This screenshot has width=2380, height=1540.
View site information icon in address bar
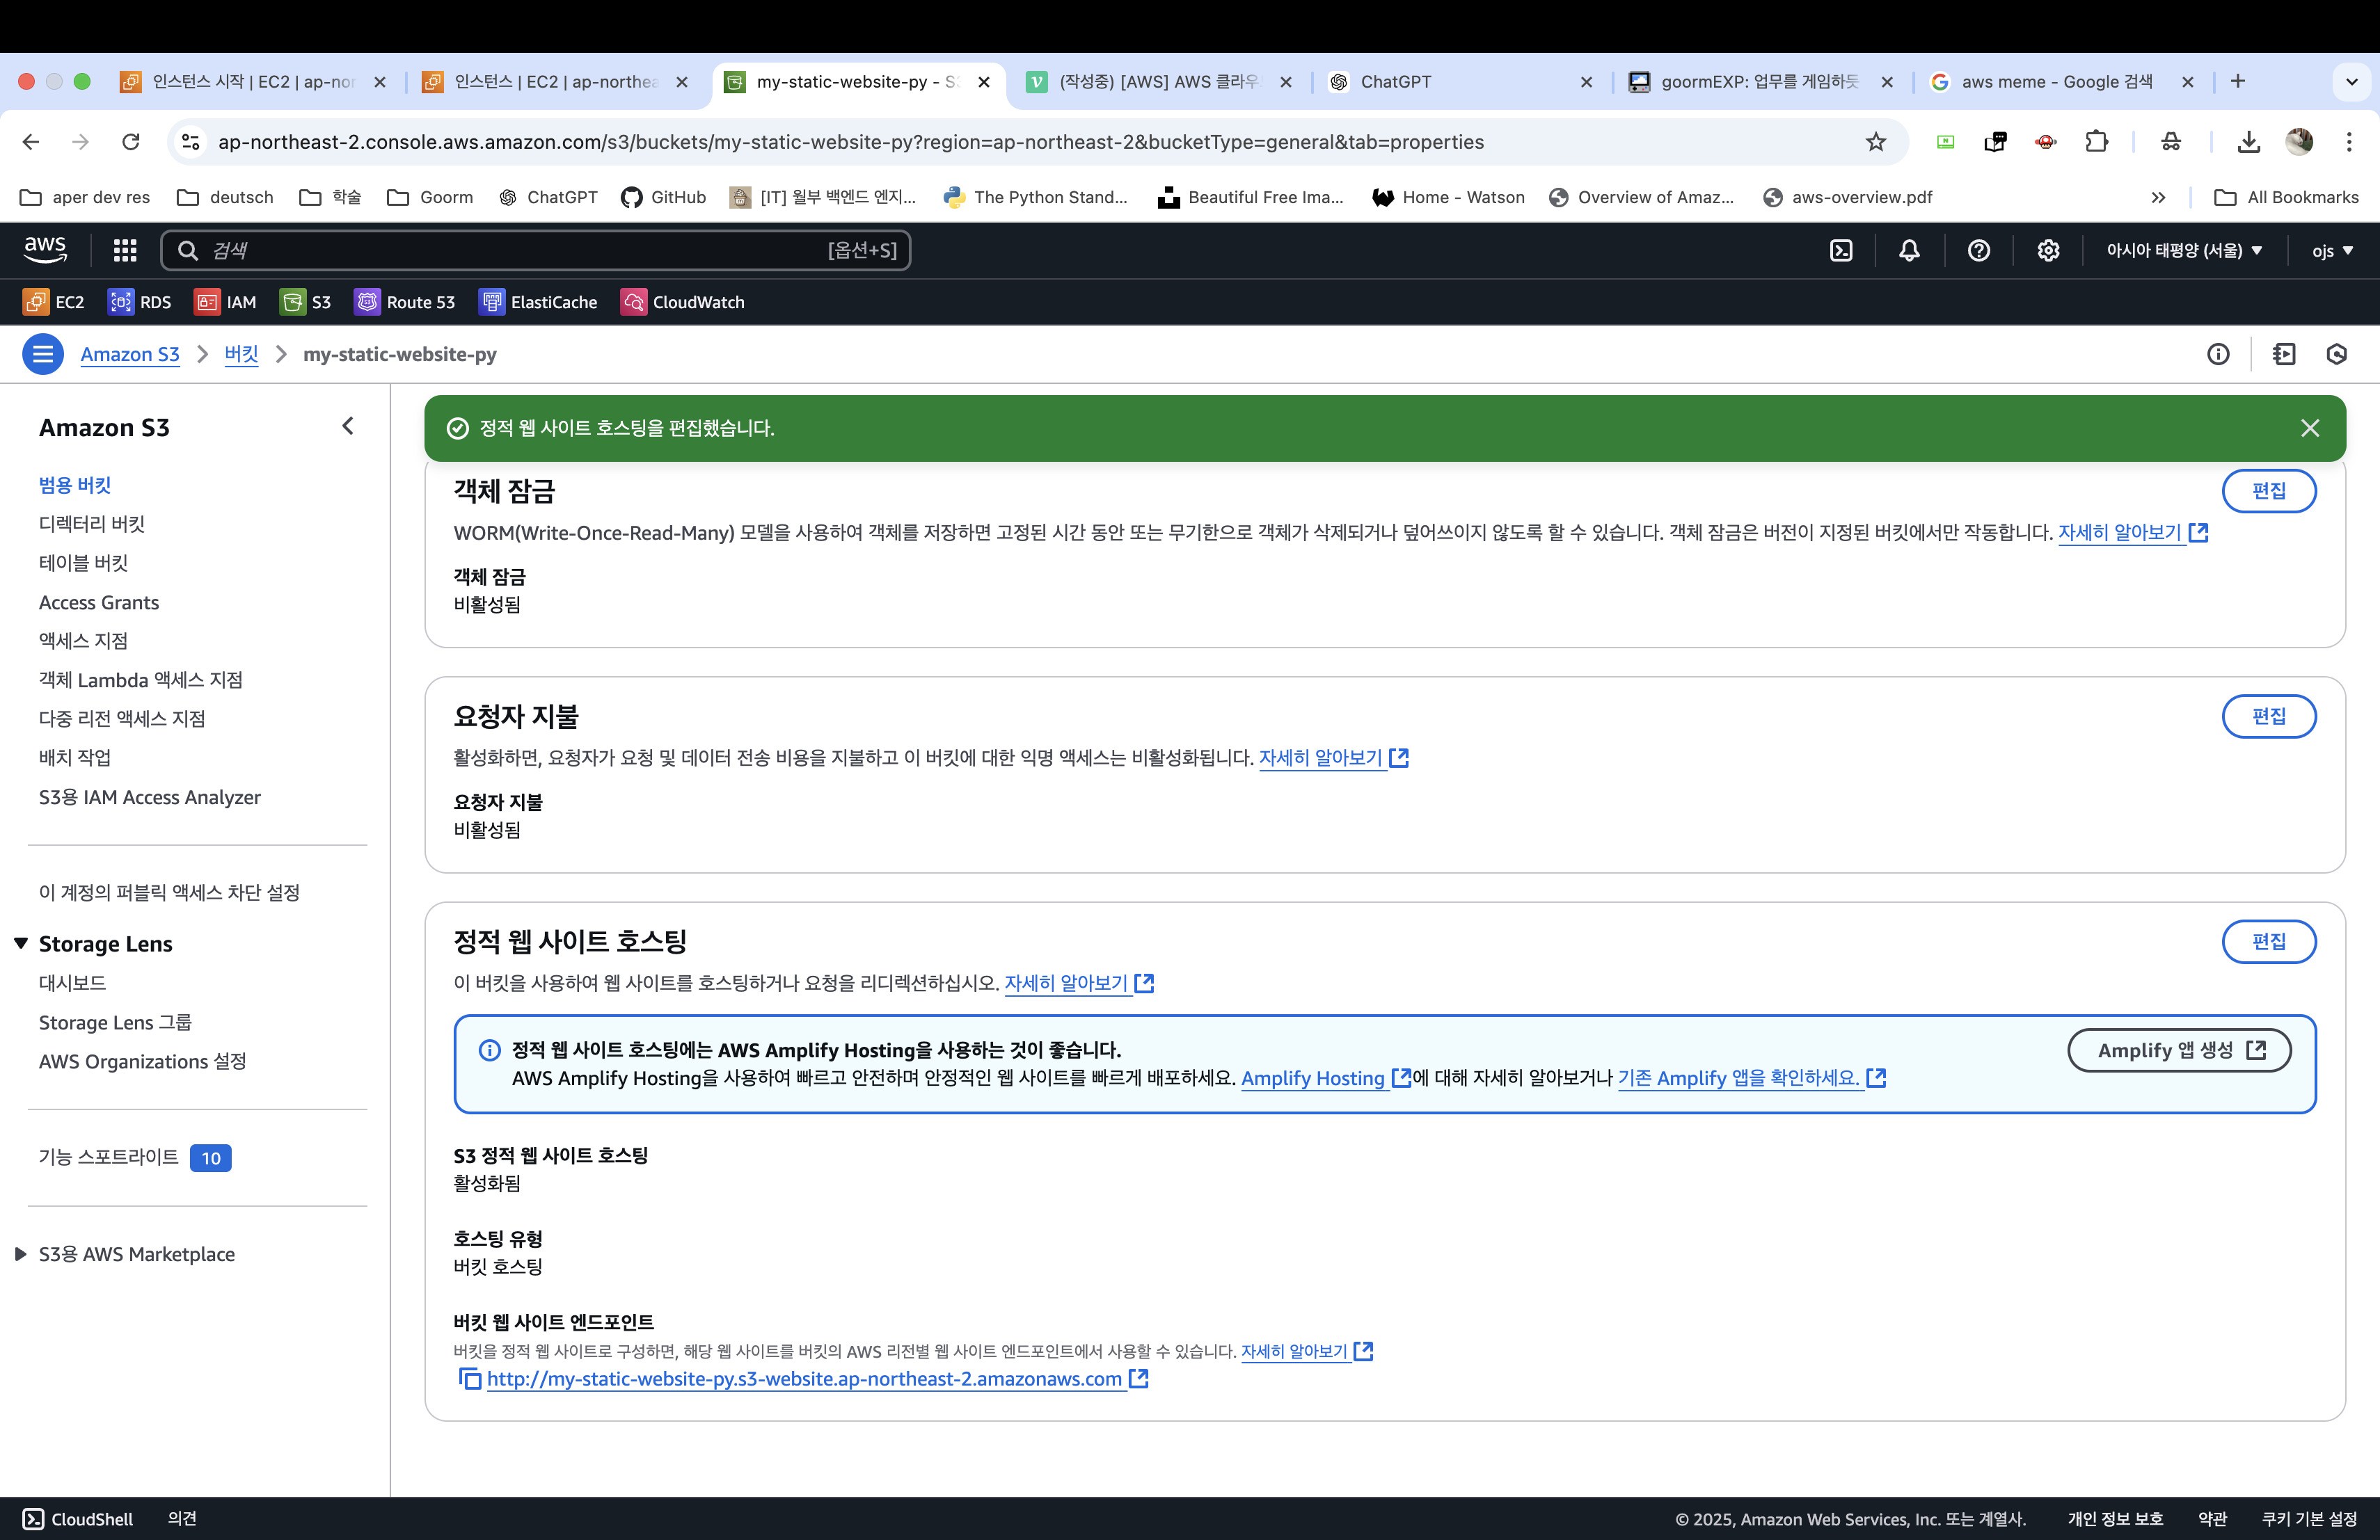[x=191, y=142]
